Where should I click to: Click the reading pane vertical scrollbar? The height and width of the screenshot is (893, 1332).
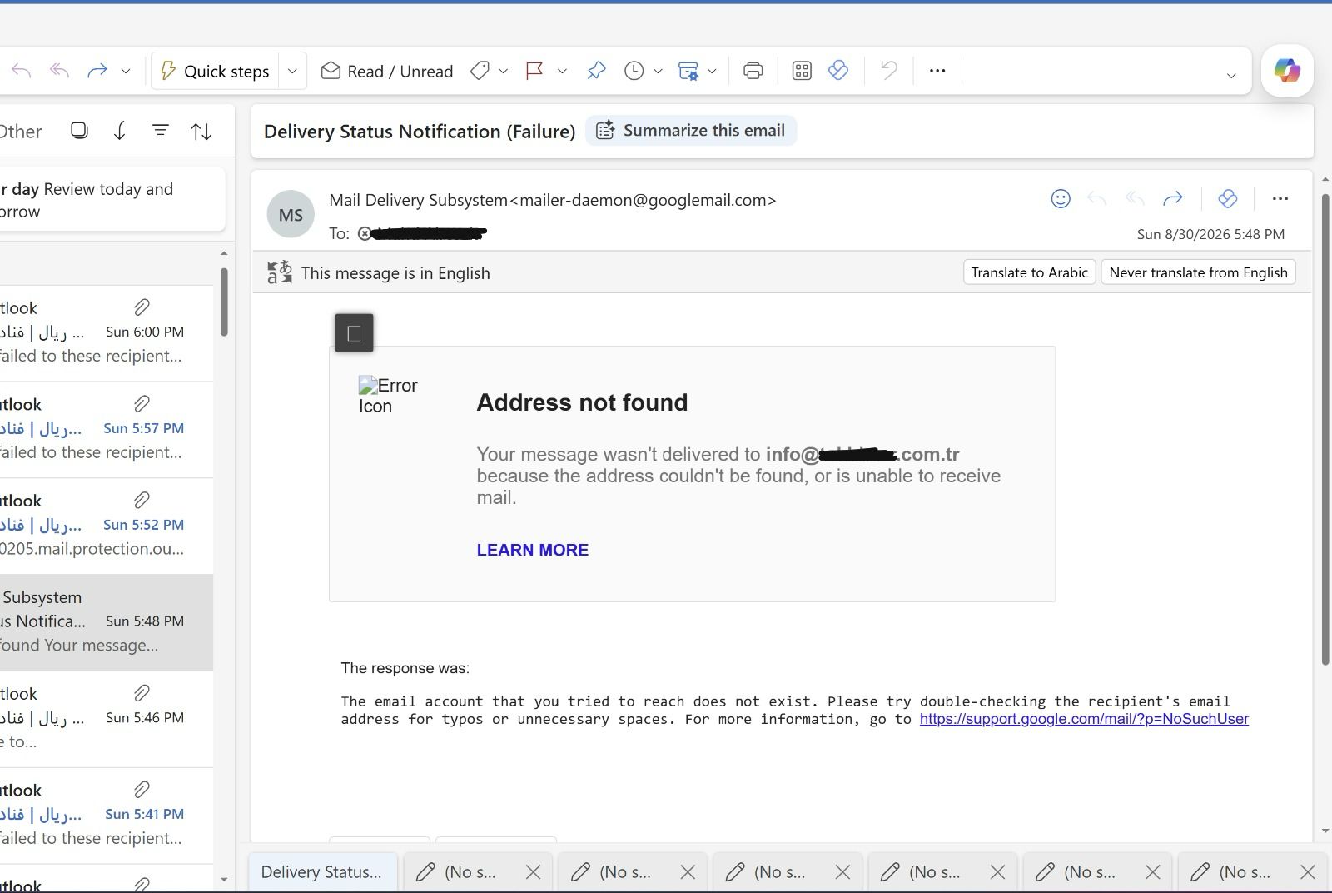(x=1325, y=429)
